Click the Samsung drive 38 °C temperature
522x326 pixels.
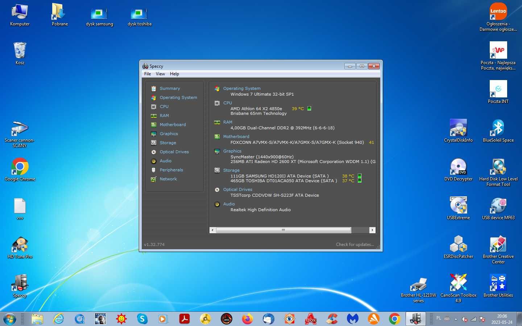348,176
